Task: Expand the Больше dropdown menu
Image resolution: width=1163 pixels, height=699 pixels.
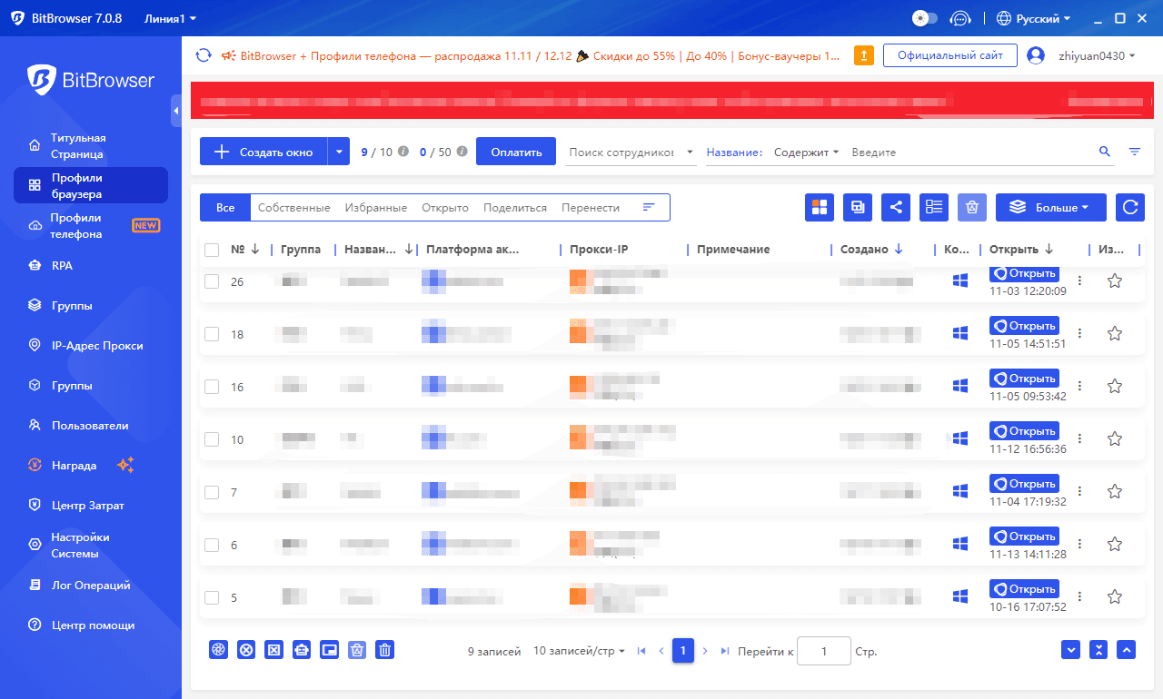Action: (x=1050, y=207)
